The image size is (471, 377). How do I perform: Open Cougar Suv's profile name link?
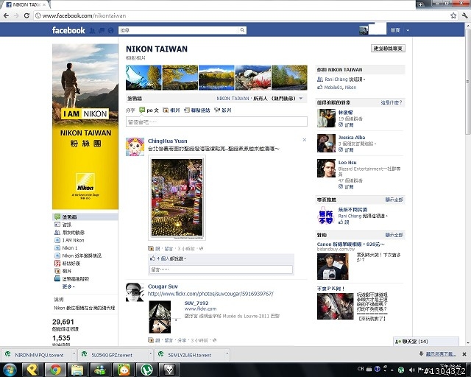pos(163,286)
